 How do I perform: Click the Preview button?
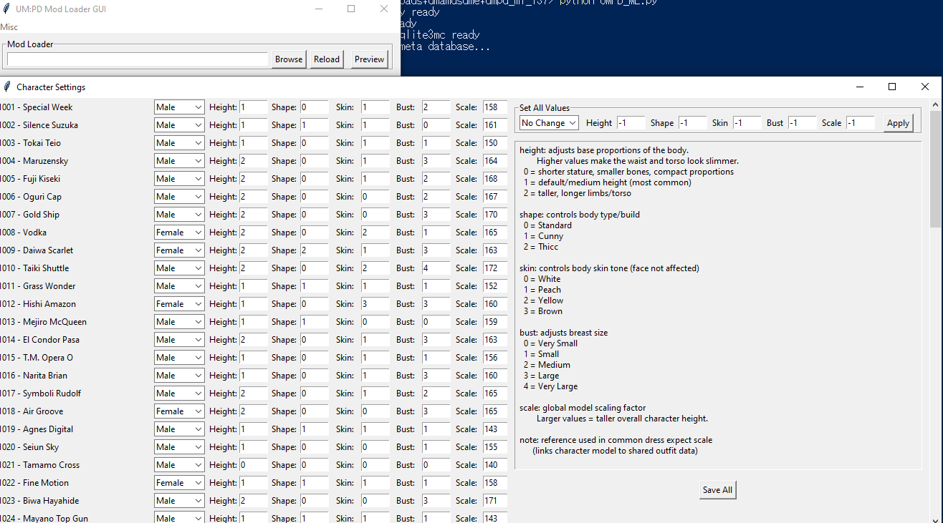pos(370,59)
